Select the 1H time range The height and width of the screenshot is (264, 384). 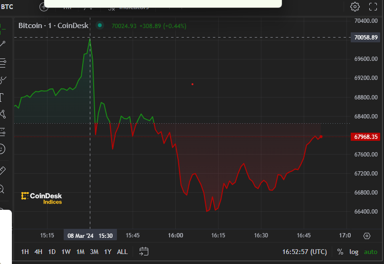pos(25,252)
